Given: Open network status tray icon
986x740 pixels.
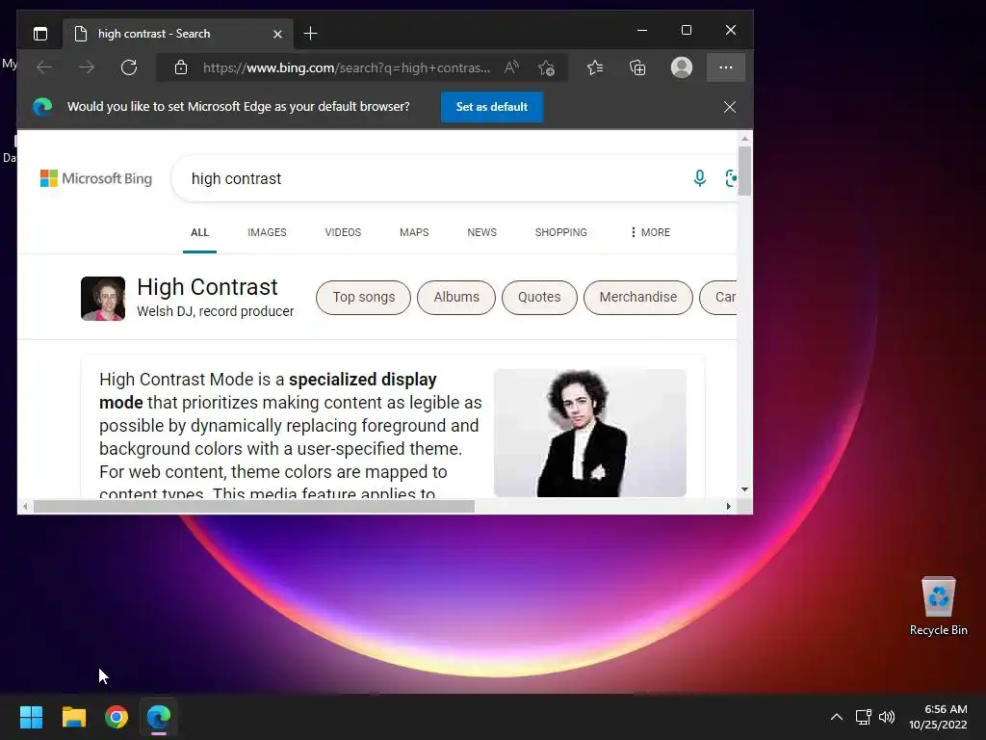Looking at the screenshot, I should point(864,717).
